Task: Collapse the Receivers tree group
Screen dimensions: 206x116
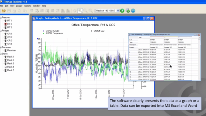Action: pos(1,47)
